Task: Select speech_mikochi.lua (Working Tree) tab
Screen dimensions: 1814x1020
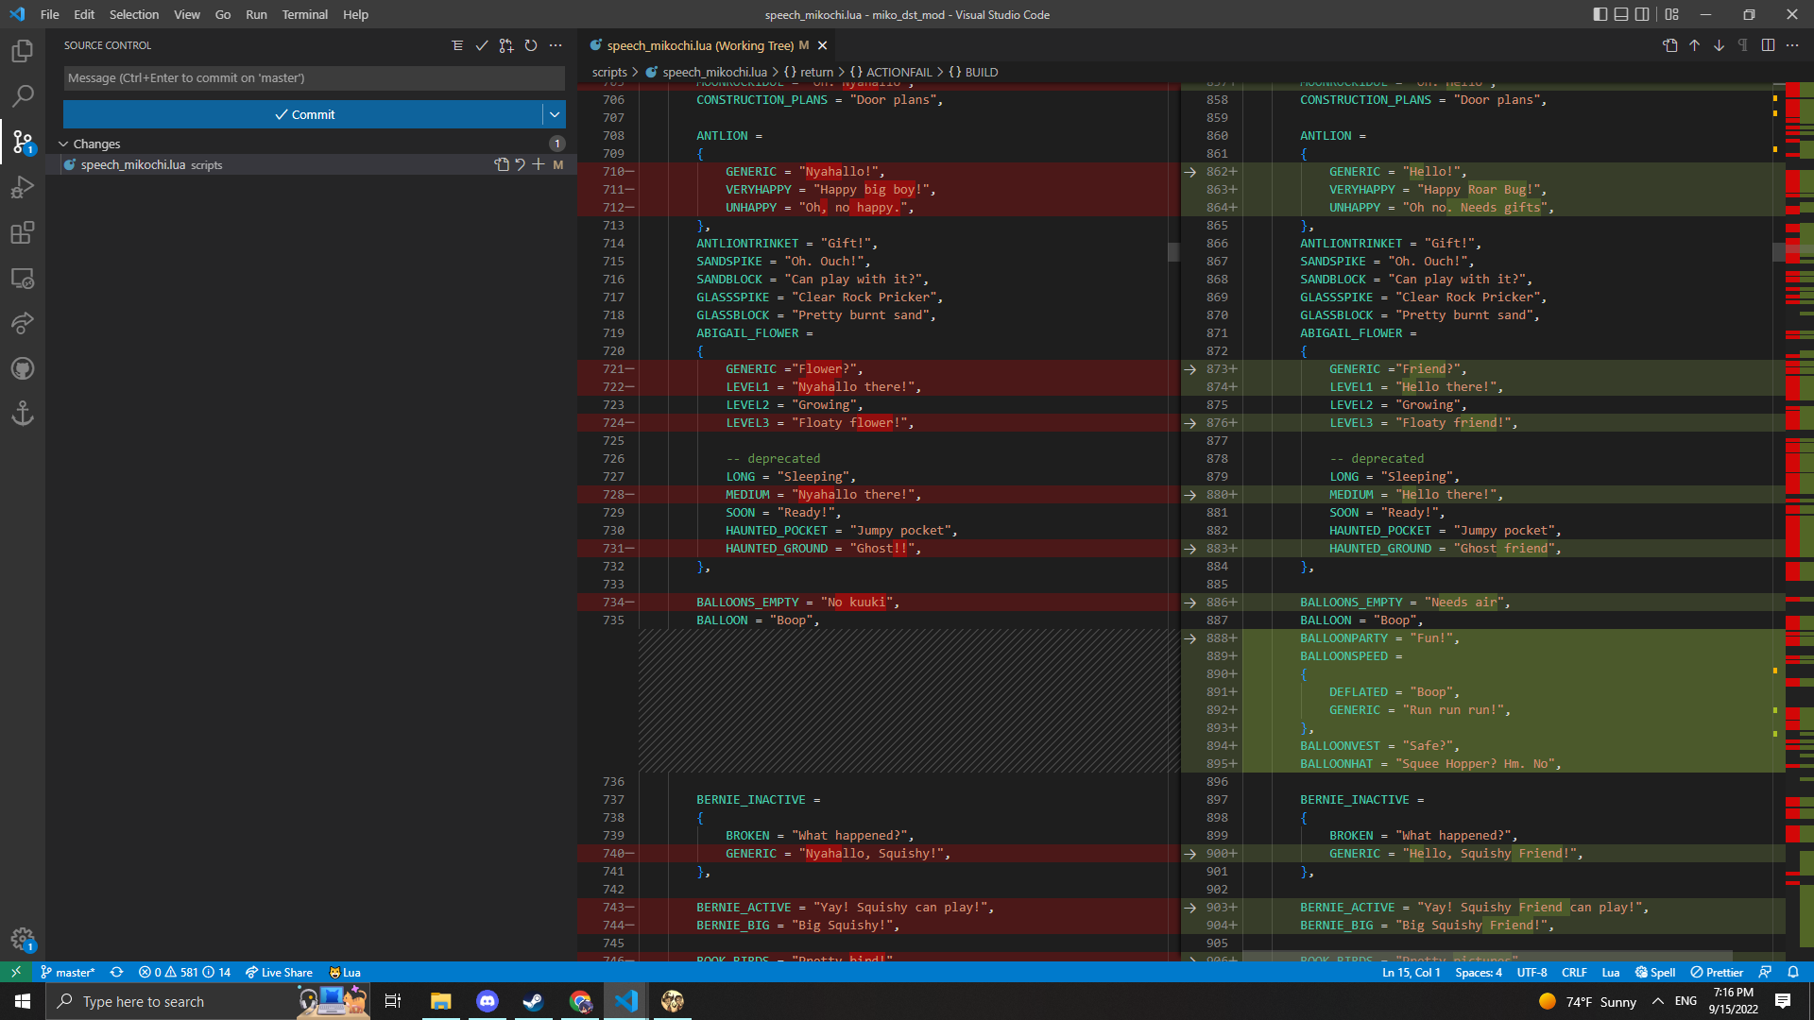Action: click(x=699, y=45)
